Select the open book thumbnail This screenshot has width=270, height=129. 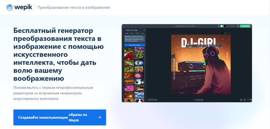click(139, 88)
